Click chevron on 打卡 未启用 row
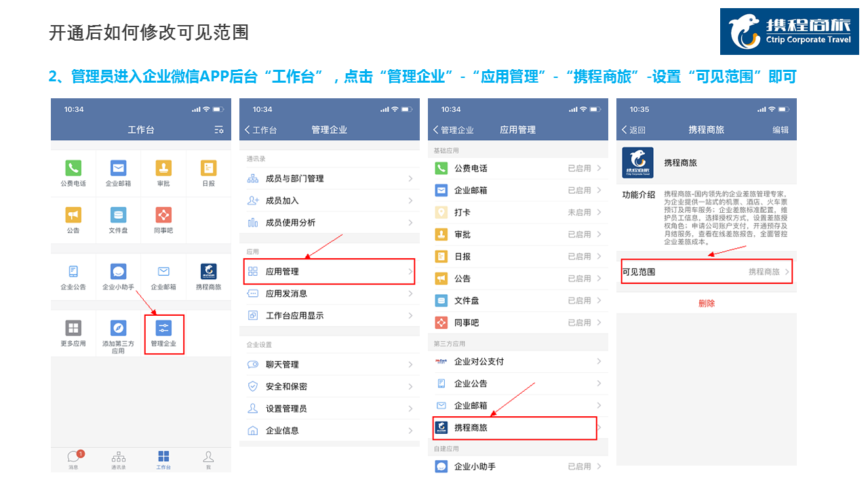The image size is (868, 488). 599,212
